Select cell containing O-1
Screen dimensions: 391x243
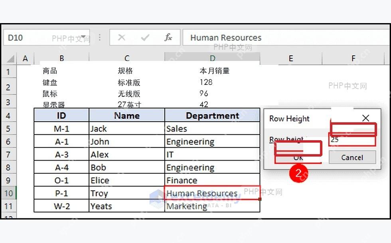pyautogui.click(x=61, y=180)
